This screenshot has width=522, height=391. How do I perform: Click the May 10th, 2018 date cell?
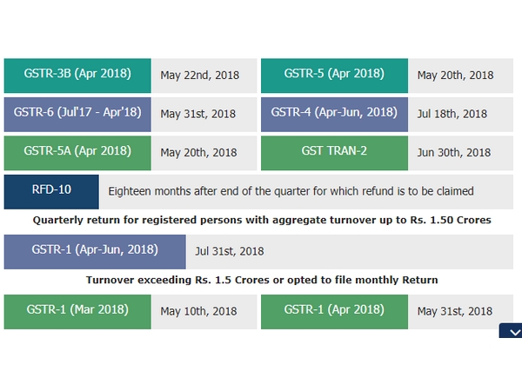coord(198,311)
